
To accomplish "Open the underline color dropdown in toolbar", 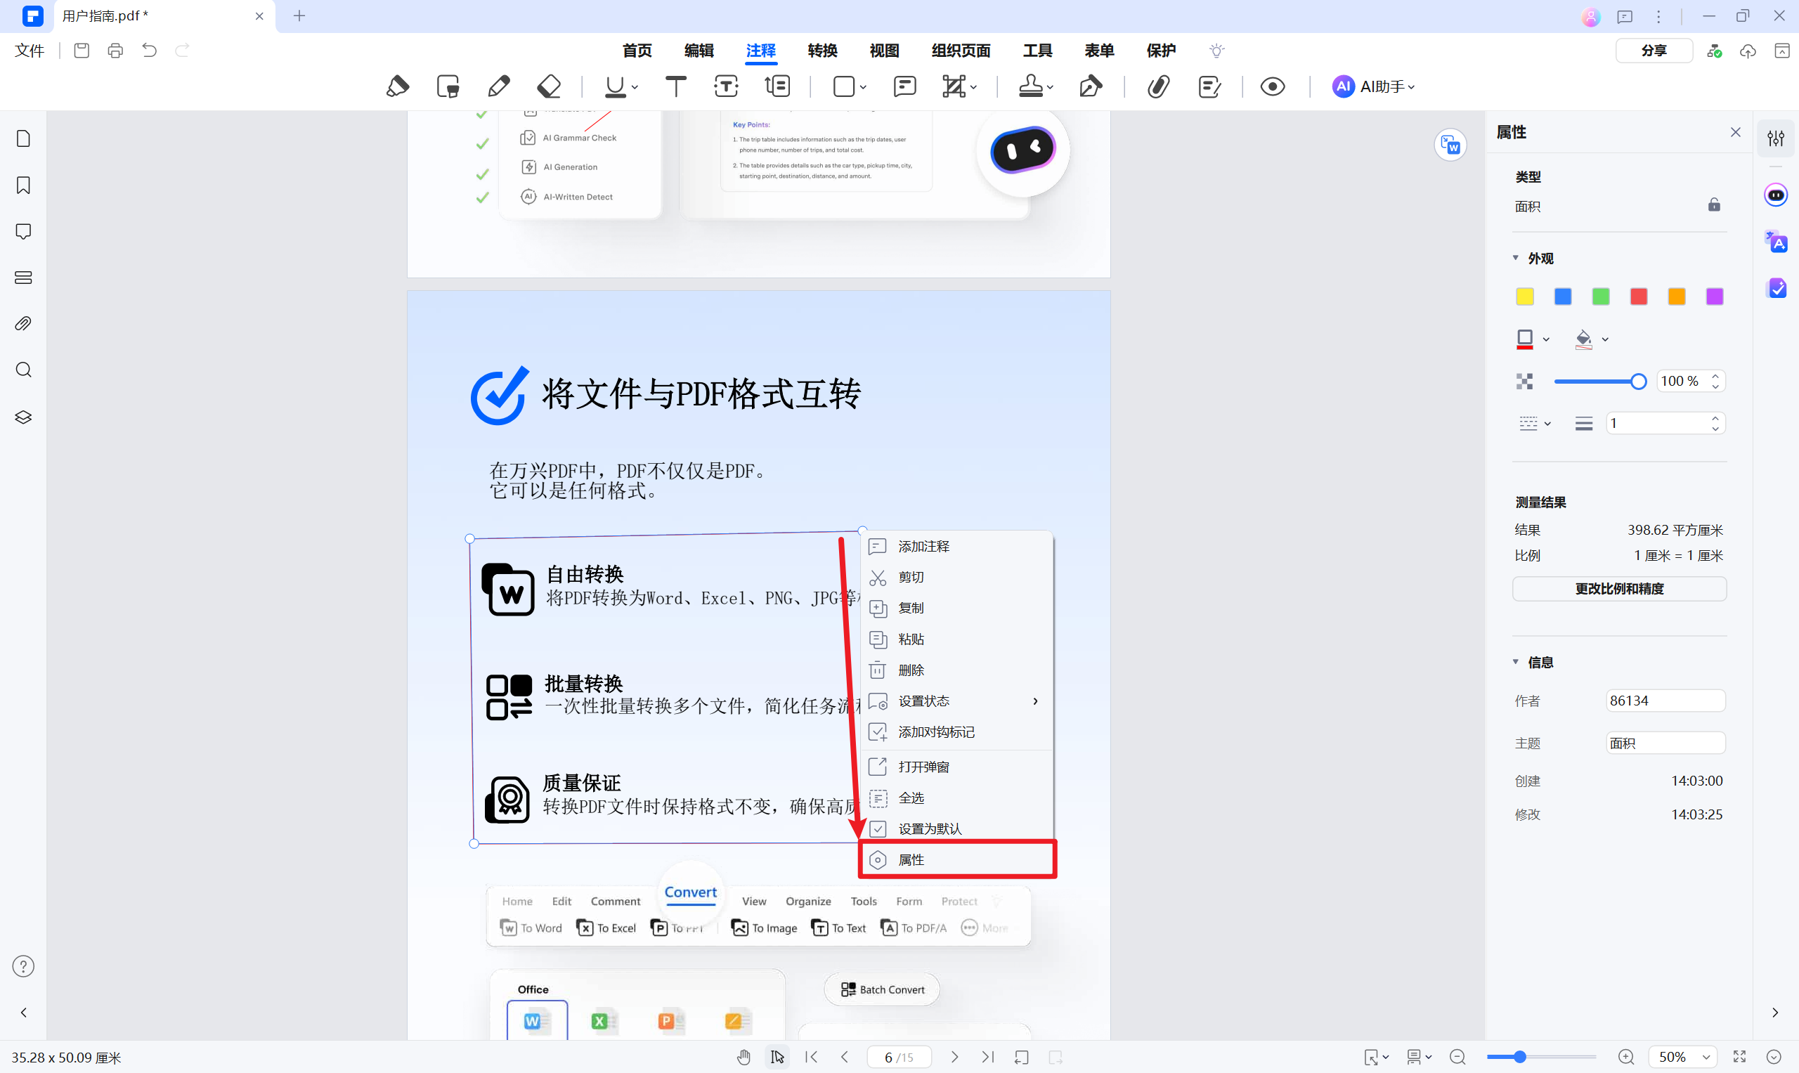I will click(x=635, y=88).
